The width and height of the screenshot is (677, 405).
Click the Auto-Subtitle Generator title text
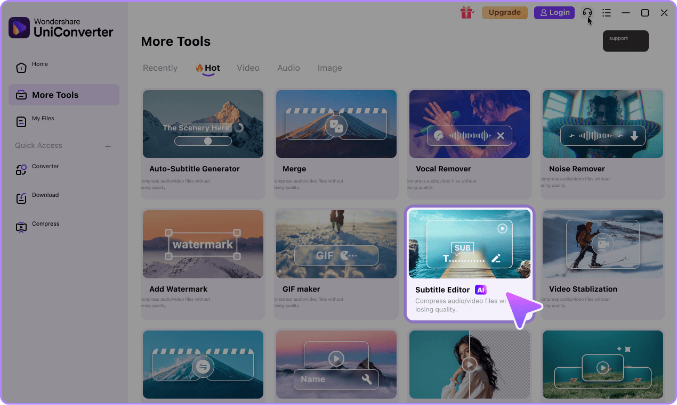[x=195, y=169]
